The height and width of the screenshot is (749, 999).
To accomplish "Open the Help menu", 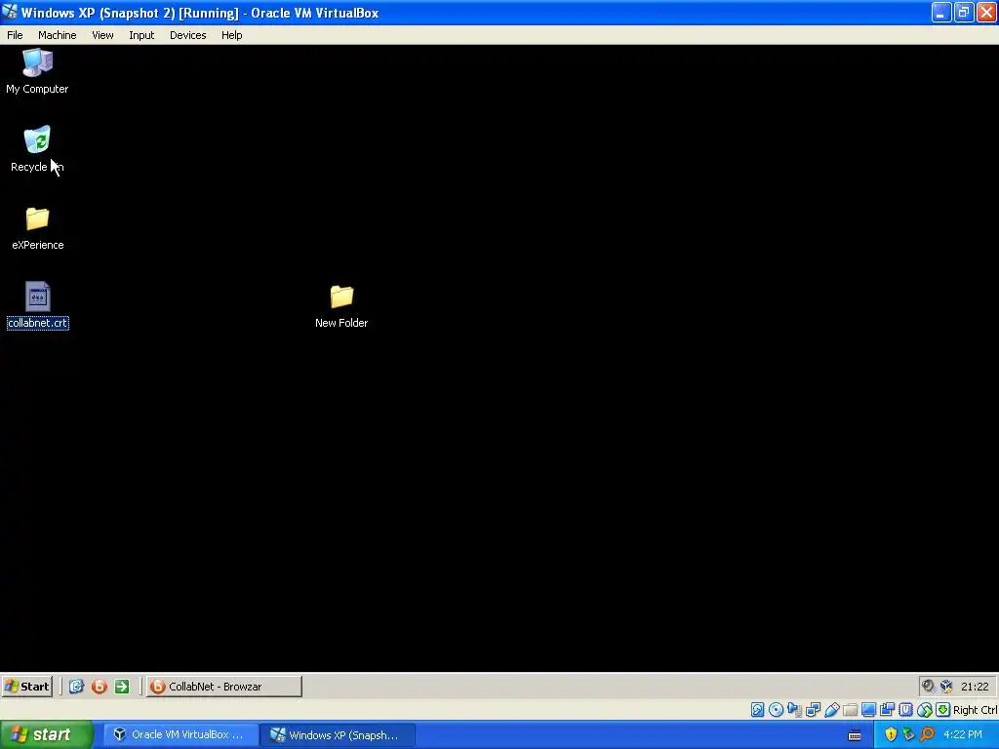I will tap(232, 35).
